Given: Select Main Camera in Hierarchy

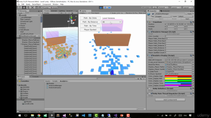Looking at the screenshot, I should coord(25,19).
